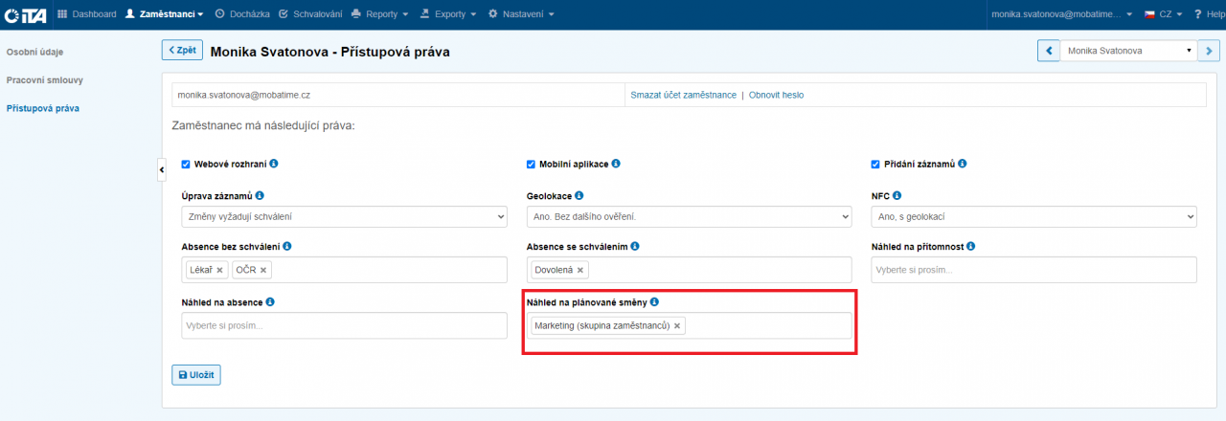This screenshot has height=421, width=1226.
Task: Uncheck the Webové rozhraní checkbox
Action: point(186,164)
